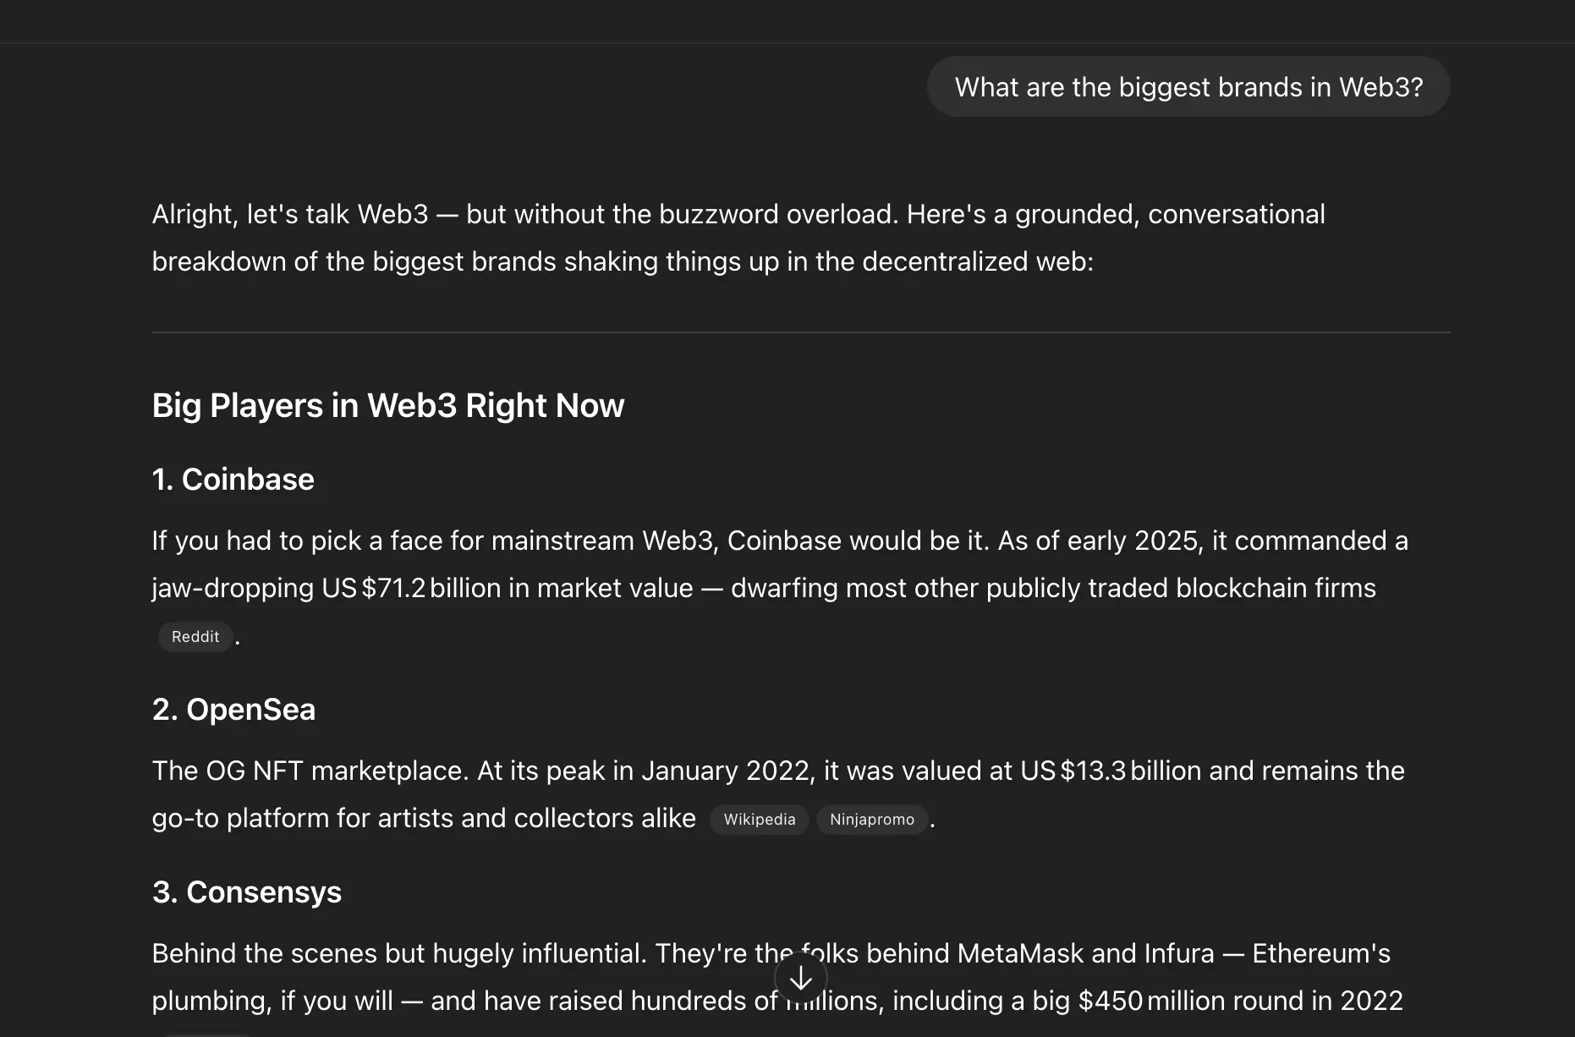Image resolution: width=1575 pixels, height=1037 pixels.
Task: Click the Ninjapromo source pill to view citation
Action: tap(872, 819)
